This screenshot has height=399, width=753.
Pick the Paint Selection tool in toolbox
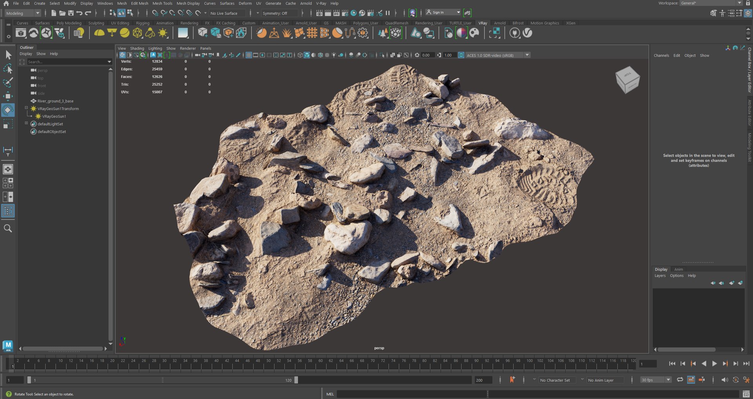coord(8,82)
